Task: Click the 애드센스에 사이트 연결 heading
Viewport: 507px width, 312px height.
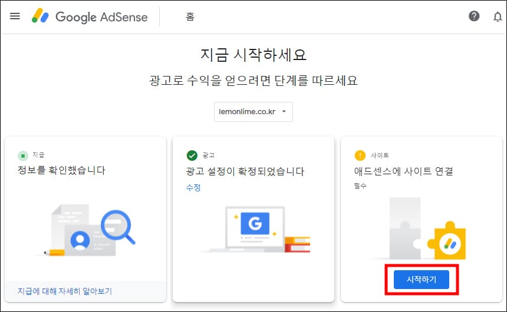Action: [x=403, y=171]
